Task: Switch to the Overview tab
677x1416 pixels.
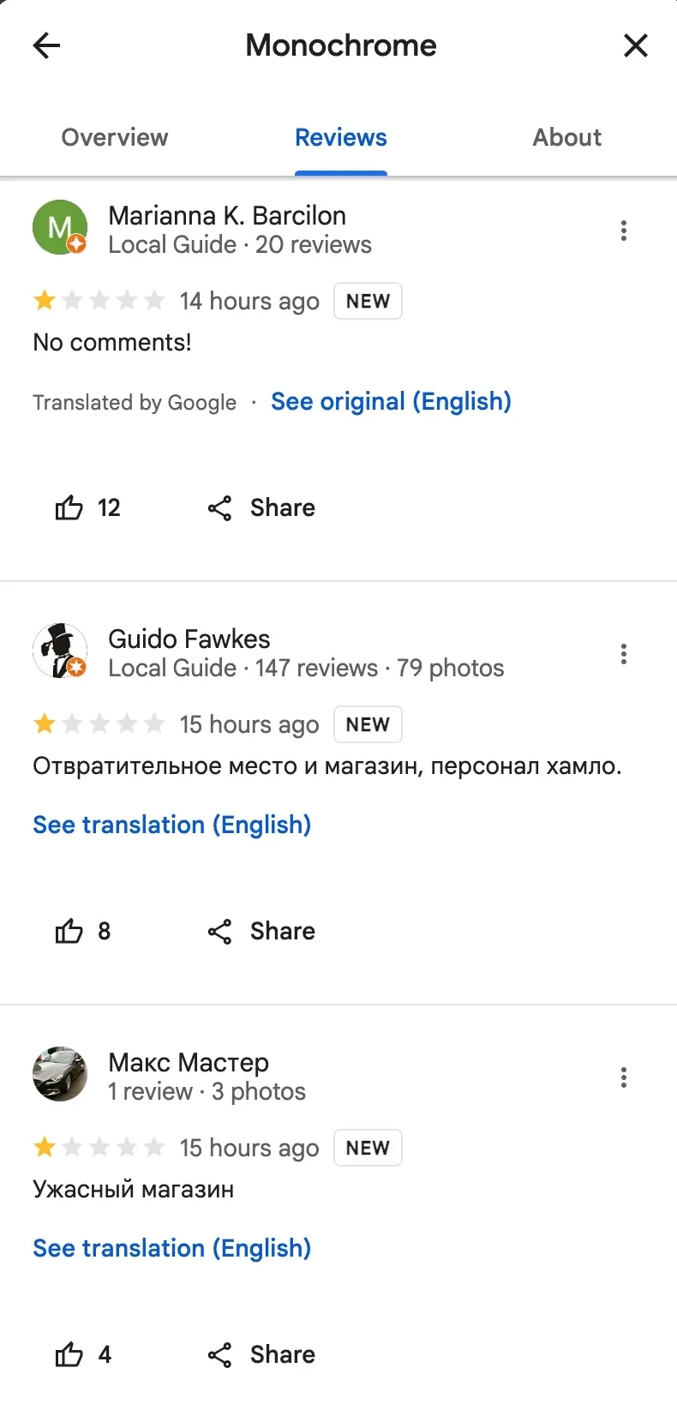Action: 115,138
